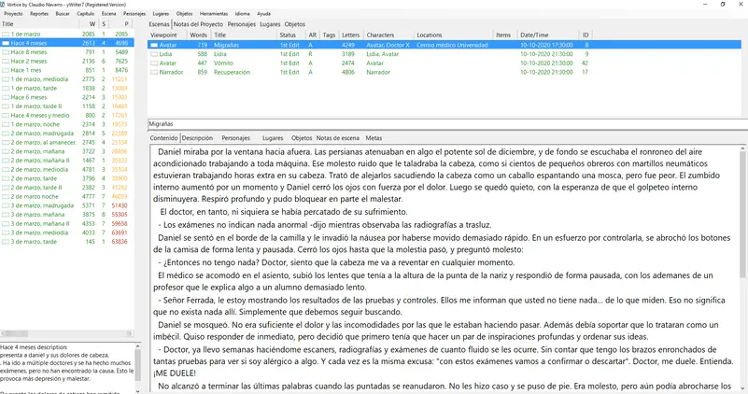Select chapter 2 de marzo, al amanecer
This screenshot has height=394, width=748.
(43, 143)
